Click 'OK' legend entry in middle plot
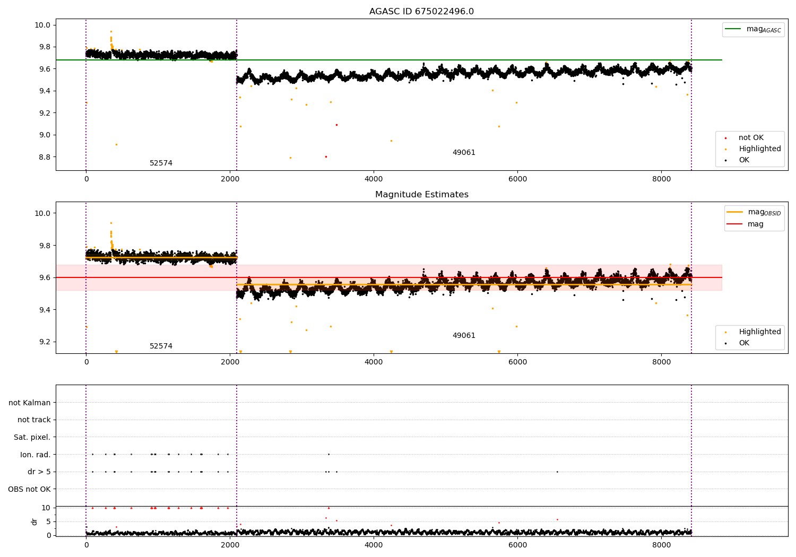 [x=738, y=343]
